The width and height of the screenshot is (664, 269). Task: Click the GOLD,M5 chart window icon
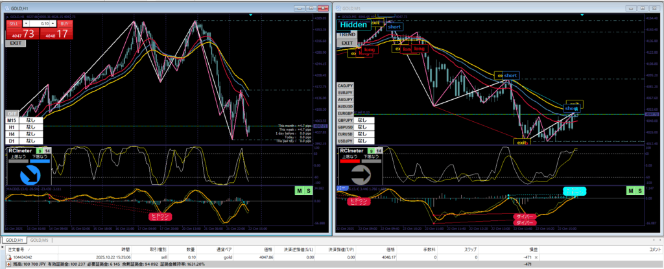pos(337,8)
